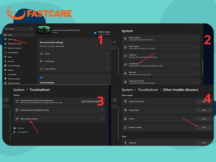Open the Gaming controller icon
Screen dimensions: 216x162
(5, 70)
